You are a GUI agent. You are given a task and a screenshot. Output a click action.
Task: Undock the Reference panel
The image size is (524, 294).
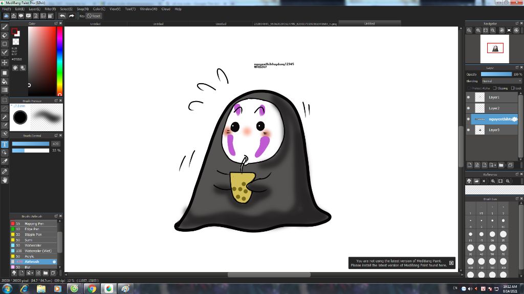[517, 174]
